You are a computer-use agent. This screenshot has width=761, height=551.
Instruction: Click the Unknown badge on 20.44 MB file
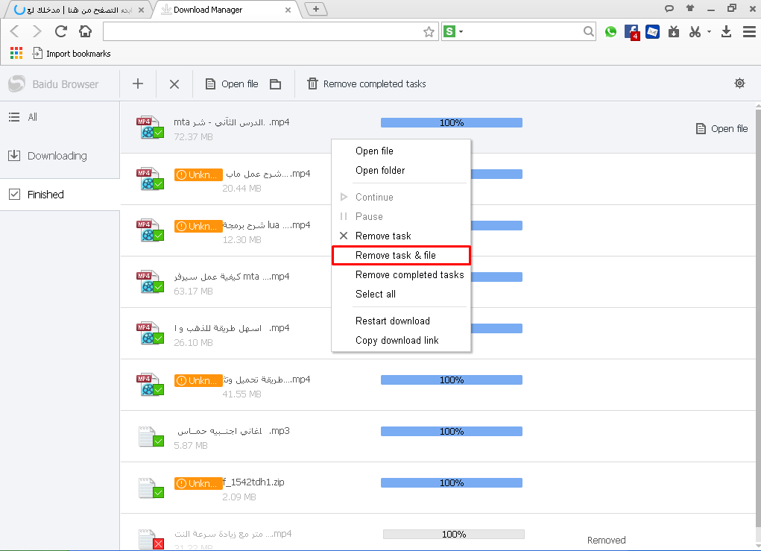[x=198, y=174]
